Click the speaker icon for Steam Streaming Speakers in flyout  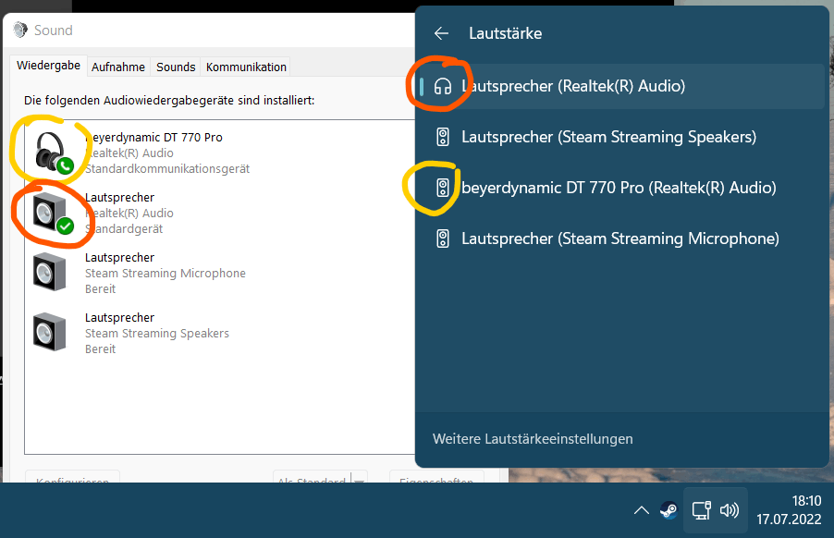(x=443, y=137)
